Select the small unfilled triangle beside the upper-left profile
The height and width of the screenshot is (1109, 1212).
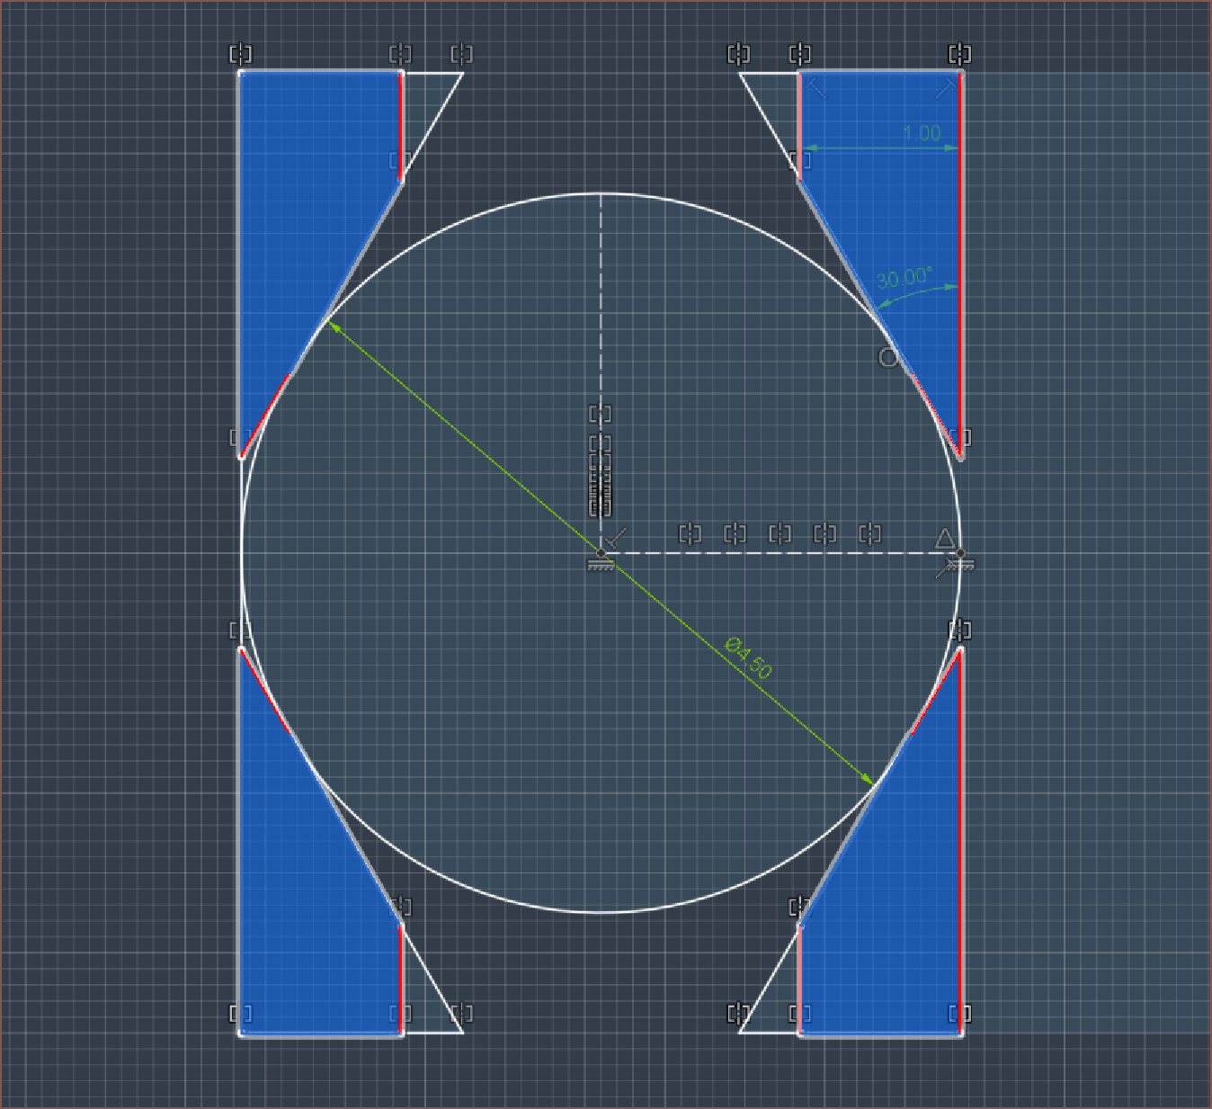pyautogui.click(x=421, y=103)
